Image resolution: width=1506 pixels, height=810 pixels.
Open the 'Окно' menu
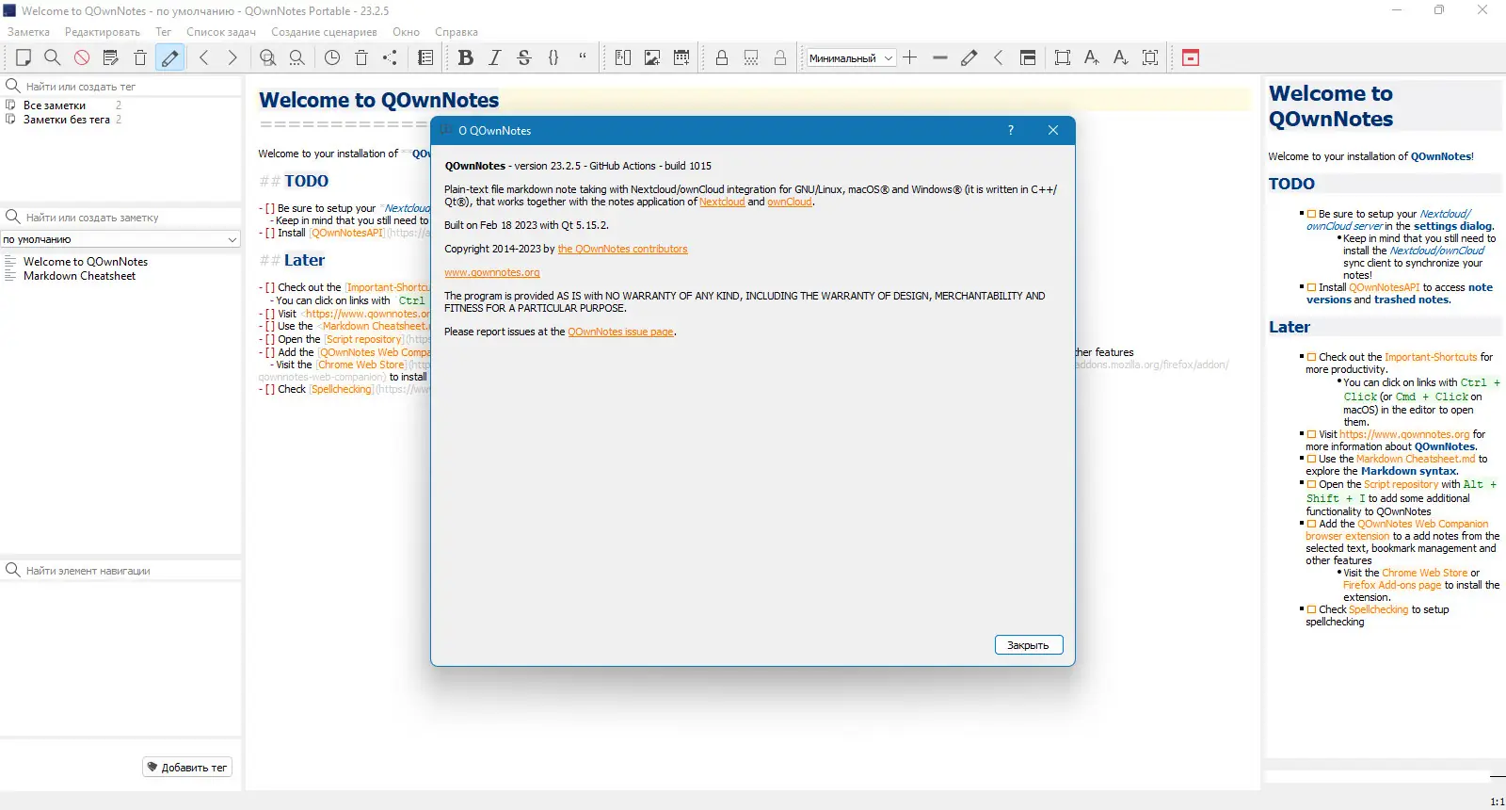pos(406,32)
